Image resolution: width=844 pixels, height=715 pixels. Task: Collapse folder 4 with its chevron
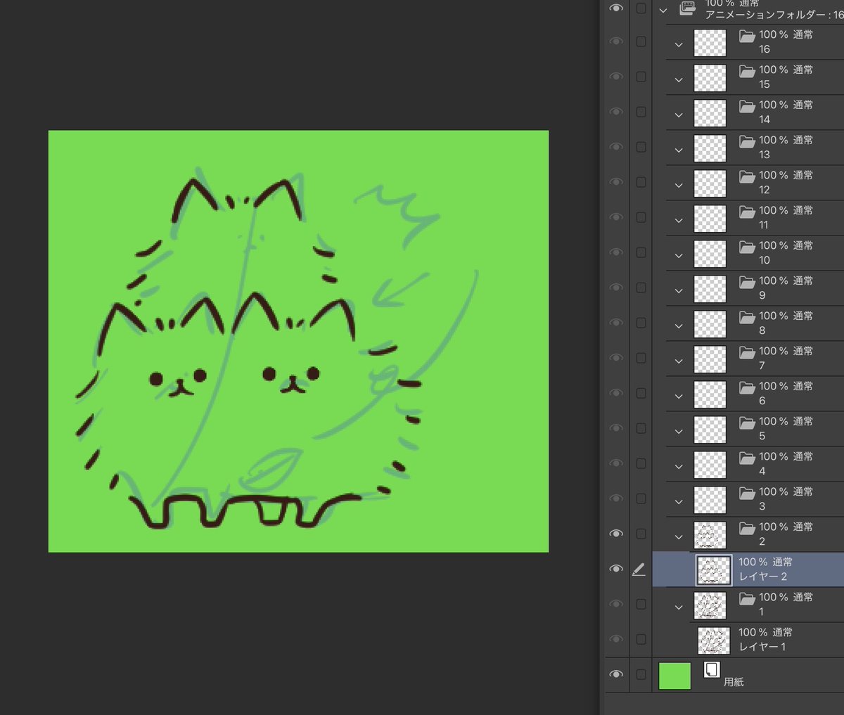coord(679,467)
